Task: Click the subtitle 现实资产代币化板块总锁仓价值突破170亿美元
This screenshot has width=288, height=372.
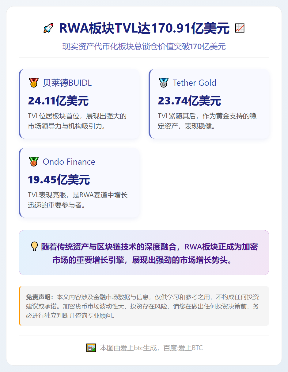Action: tap(144, 47)
